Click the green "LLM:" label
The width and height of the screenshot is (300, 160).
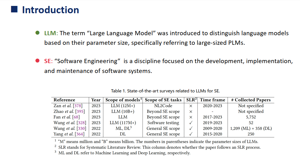coord(51,33)
